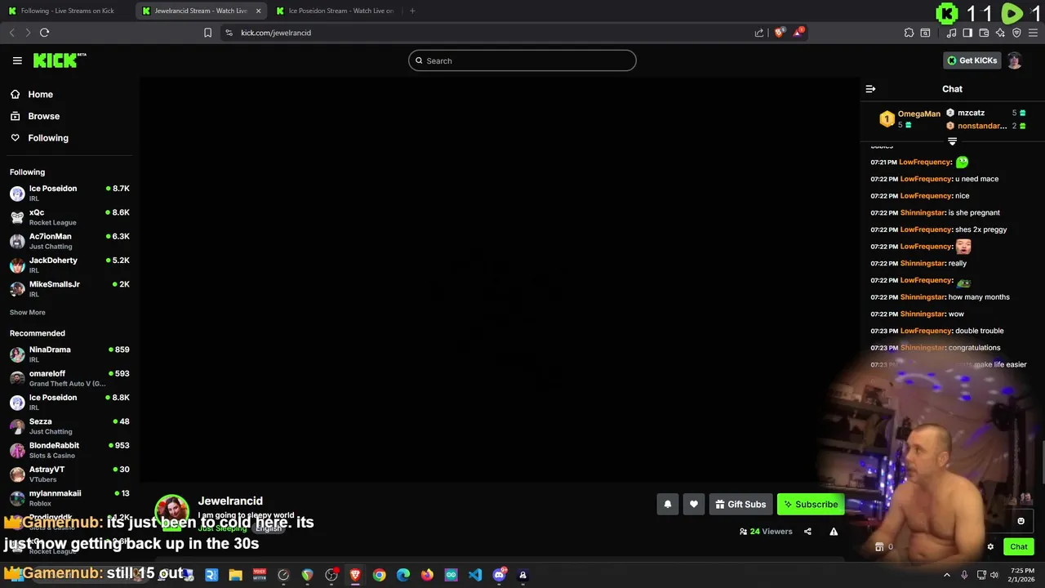Expand Following list with Show More
Screen dimensions: 1045x588
tap(28, 313)
